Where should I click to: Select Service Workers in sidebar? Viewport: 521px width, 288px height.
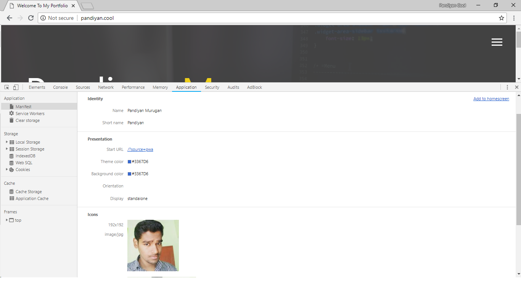click(30, 114)
